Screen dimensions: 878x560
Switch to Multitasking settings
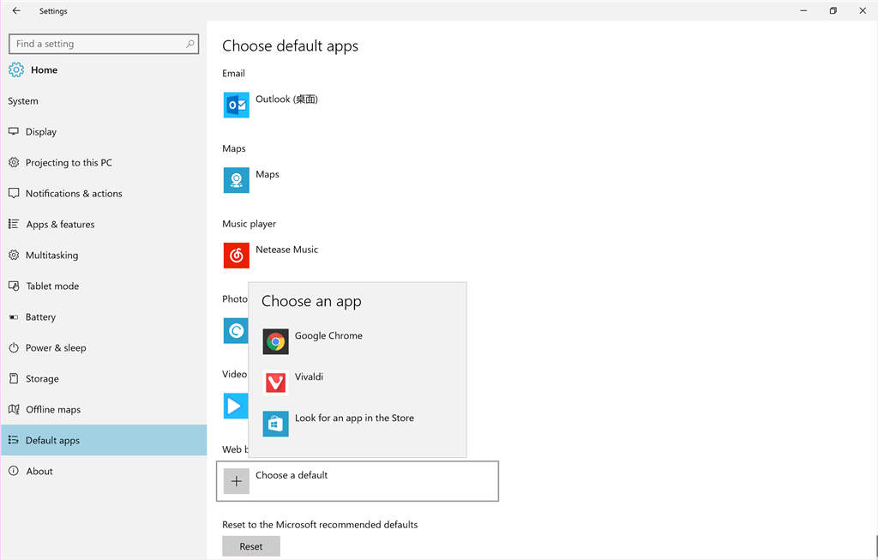point(104,255)
